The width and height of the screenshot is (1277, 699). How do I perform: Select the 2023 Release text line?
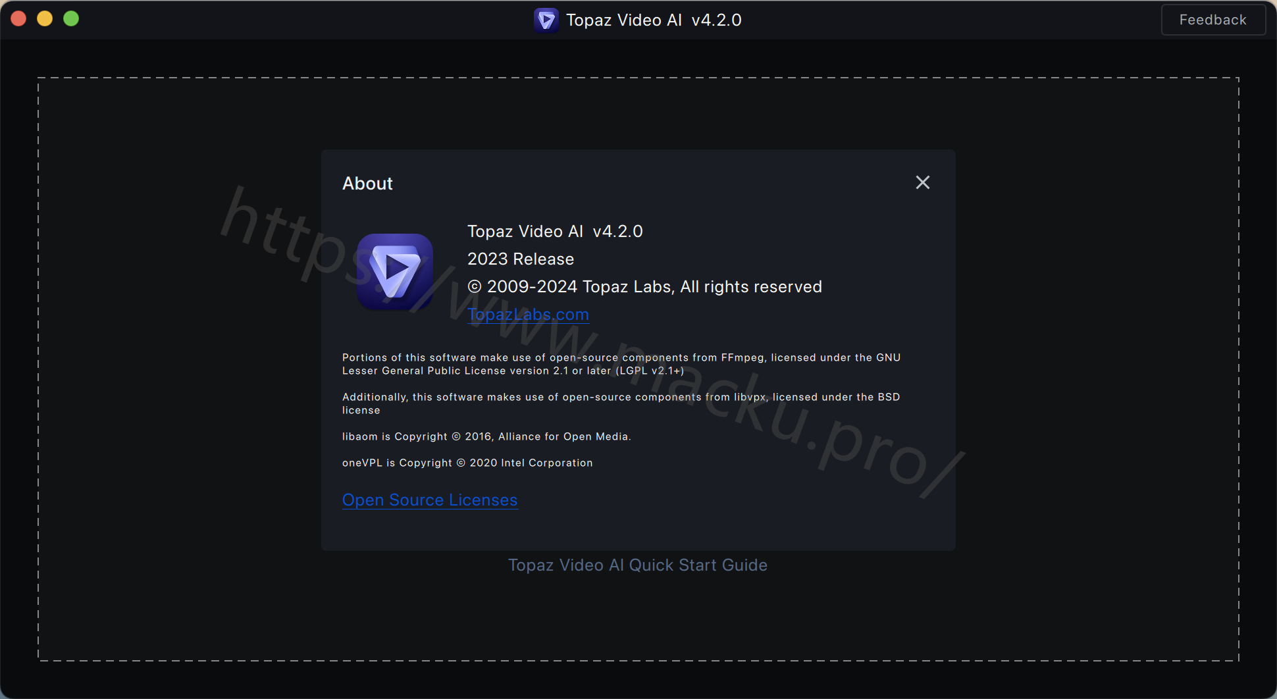pos(521,259)
